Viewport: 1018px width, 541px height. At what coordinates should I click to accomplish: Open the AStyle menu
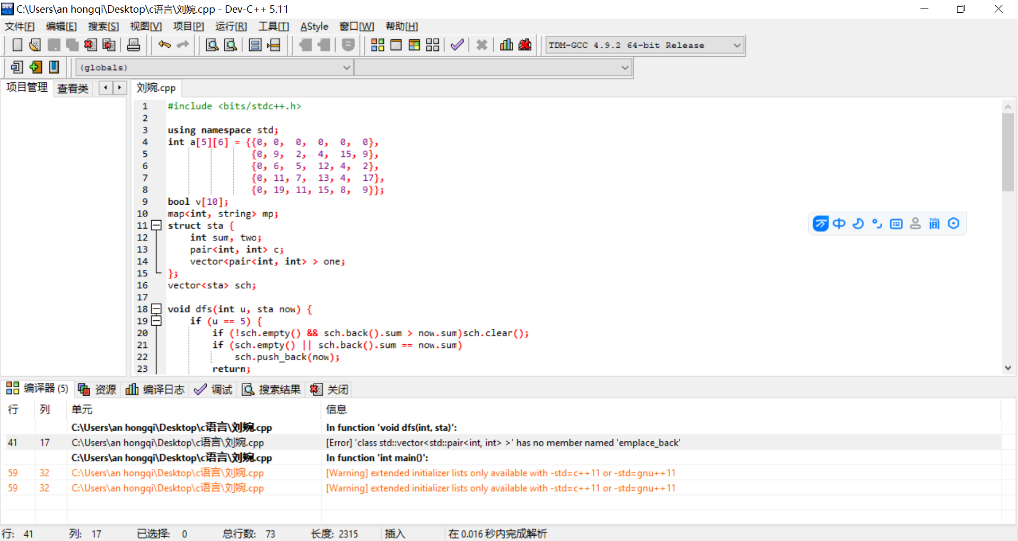[314, 27]
